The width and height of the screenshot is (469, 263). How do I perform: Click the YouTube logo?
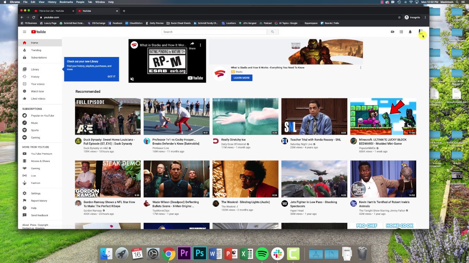(x=38, y=32)
